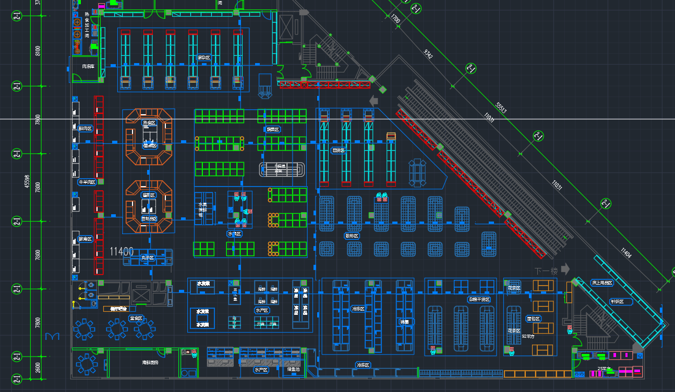Select the 床上用品区 zone label
This screenshot has width=675, height=392.
[601, 283]
